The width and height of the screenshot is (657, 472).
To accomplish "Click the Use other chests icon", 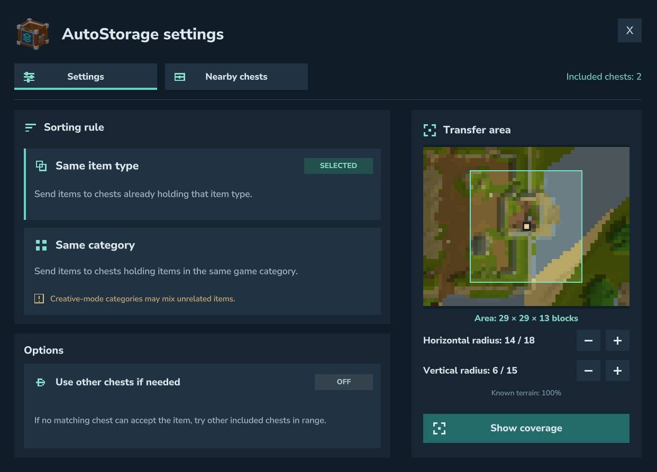I will point(41,382).
